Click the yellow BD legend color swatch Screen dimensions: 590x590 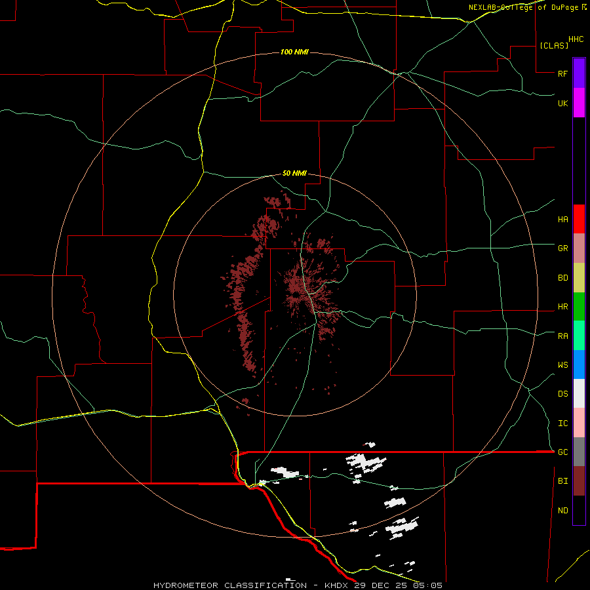[x=579, y=278]
